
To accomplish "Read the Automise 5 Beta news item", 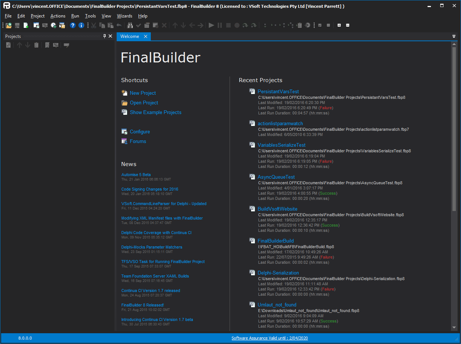I will click(136, 175).
